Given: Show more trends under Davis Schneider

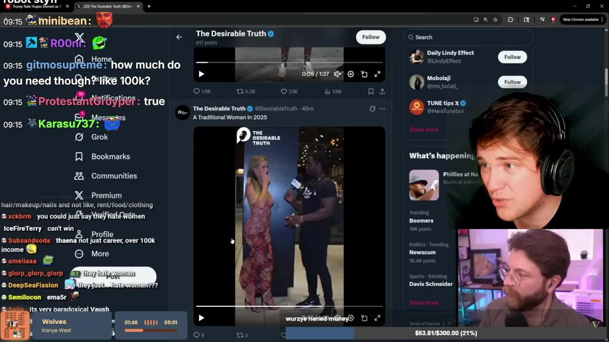Looking at the screenshot, I should pyautogui.click(x=423, y=303).
